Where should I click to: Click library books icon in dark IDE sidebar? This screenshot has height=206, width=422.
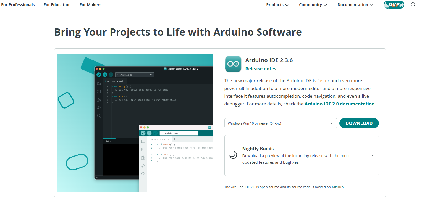pyautogui.click(x=99, y=100)
